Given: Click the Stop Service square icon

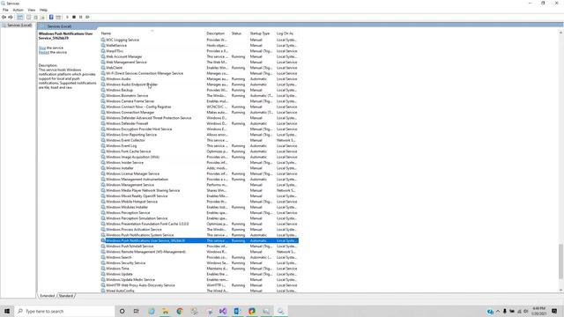Looking at the screenshot, I should coord(74,18).
